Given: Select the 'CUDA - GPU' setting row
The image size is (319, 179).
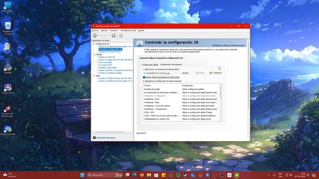Looking at the screenshot, I should click(181, 112).
